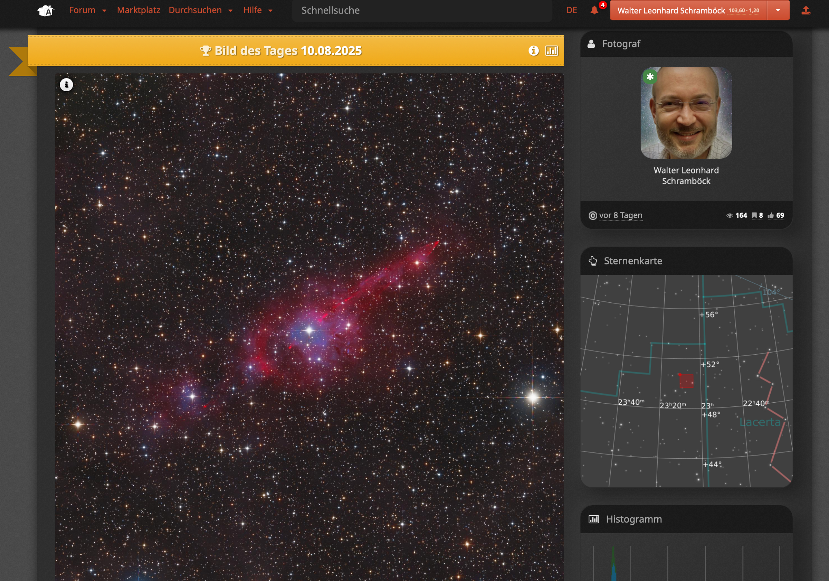Click the upload icon in top bar

806,10
